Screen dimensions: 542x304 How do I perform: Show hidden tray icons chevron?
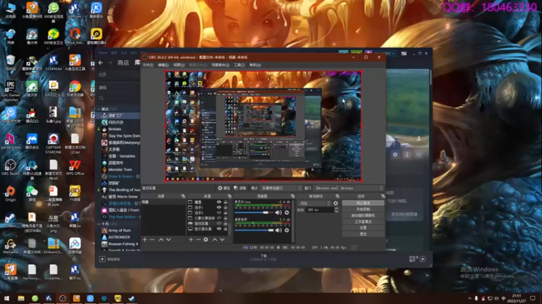(x=470, y=299)
